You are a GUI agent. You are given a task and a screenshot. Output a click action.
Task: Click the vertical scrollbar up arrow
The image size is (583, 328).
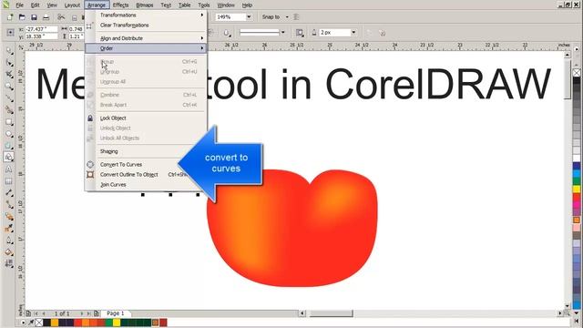point(567,55)
